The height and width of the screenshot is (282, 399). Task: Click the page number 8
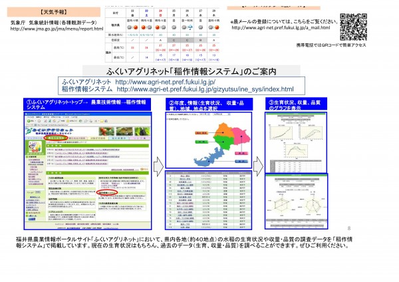click(349, 228)
